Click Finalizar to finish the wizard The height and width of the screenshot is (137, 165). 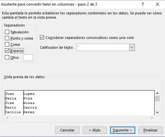coord(151,130)
